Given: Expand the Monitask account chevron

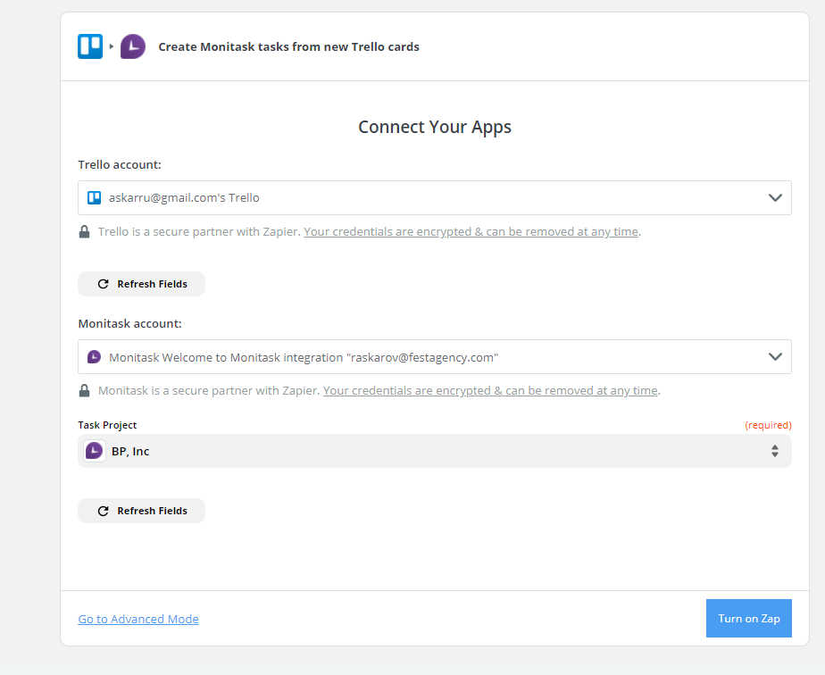Looking at the screenshot, I should pyautogui.click(x=775, y=357).
